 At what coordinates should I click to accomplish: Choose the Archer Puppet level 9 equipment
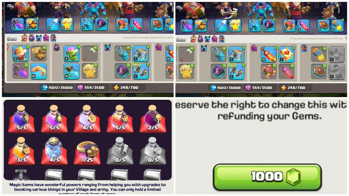click(72, 53)
